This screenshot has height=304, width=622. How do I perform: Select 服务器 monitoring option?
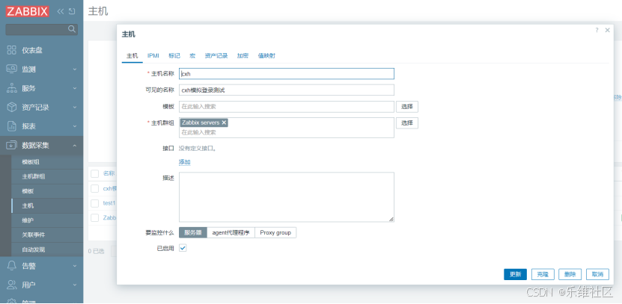(193, 233)
